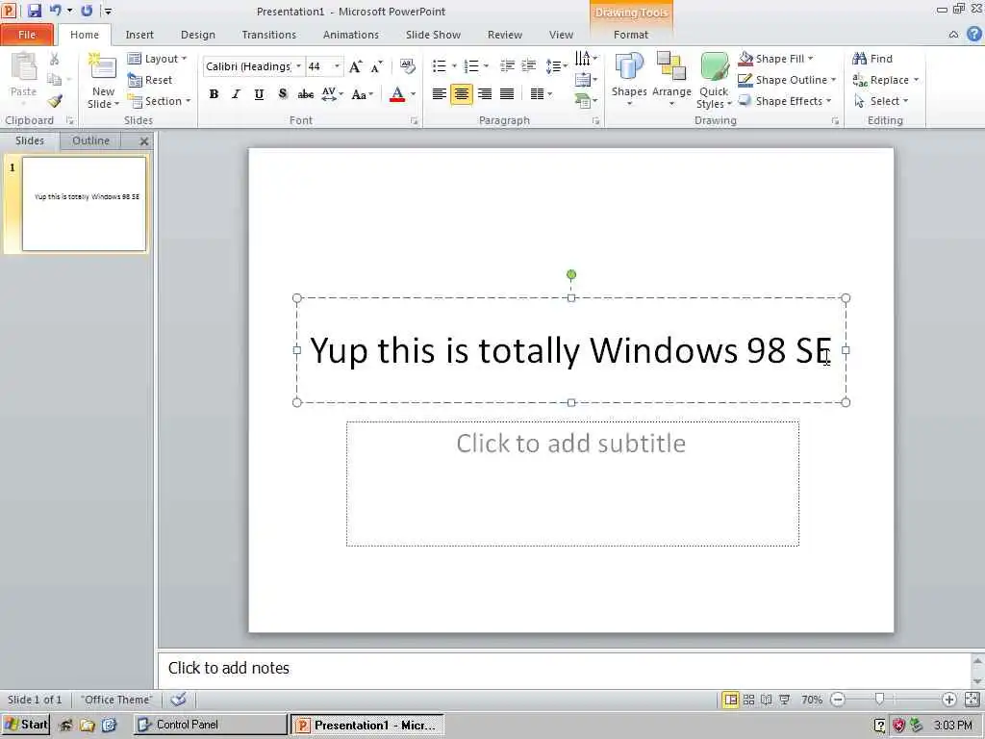Center the text alignment
This screenshot has height=739, width=985.
click(461, 94)
